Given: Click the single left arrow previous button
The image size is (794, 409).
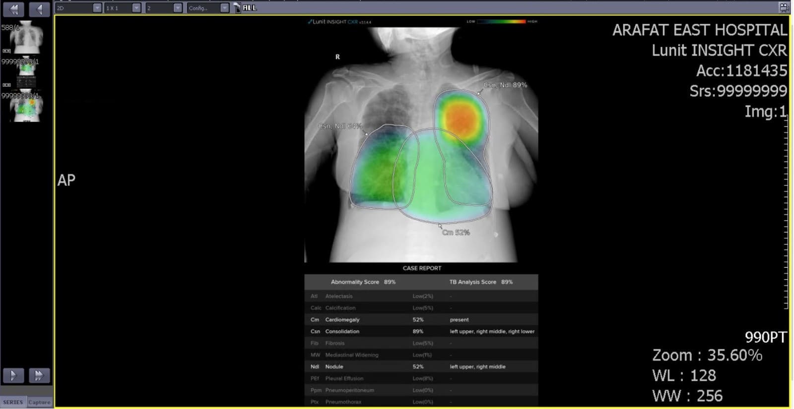Looking at the screenshot, I should point(39,9).
